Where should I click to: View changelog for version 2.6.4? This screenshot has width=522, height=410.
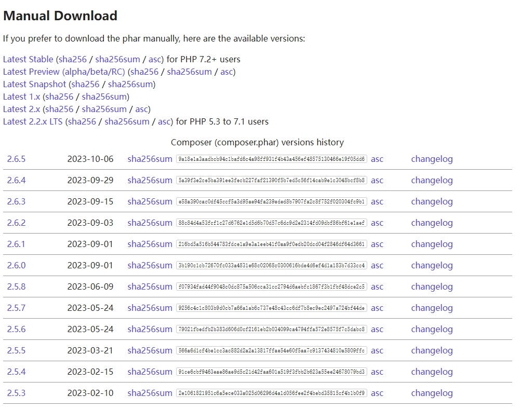[x=432, y=180]
